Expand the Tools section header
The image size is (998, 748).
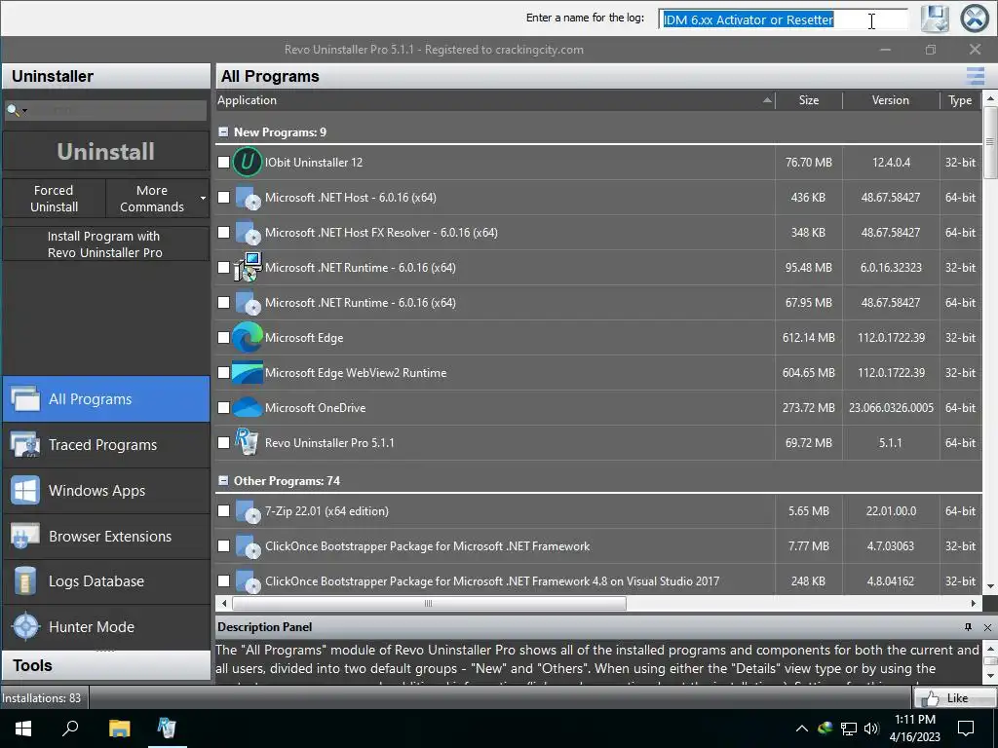106,665
